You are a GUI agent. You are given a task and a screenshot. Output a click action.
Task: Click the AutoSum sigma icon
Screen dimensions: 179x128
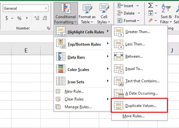[151, 6]
